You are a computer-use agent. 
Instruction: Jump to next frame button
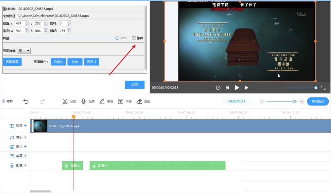pos(246,88)
